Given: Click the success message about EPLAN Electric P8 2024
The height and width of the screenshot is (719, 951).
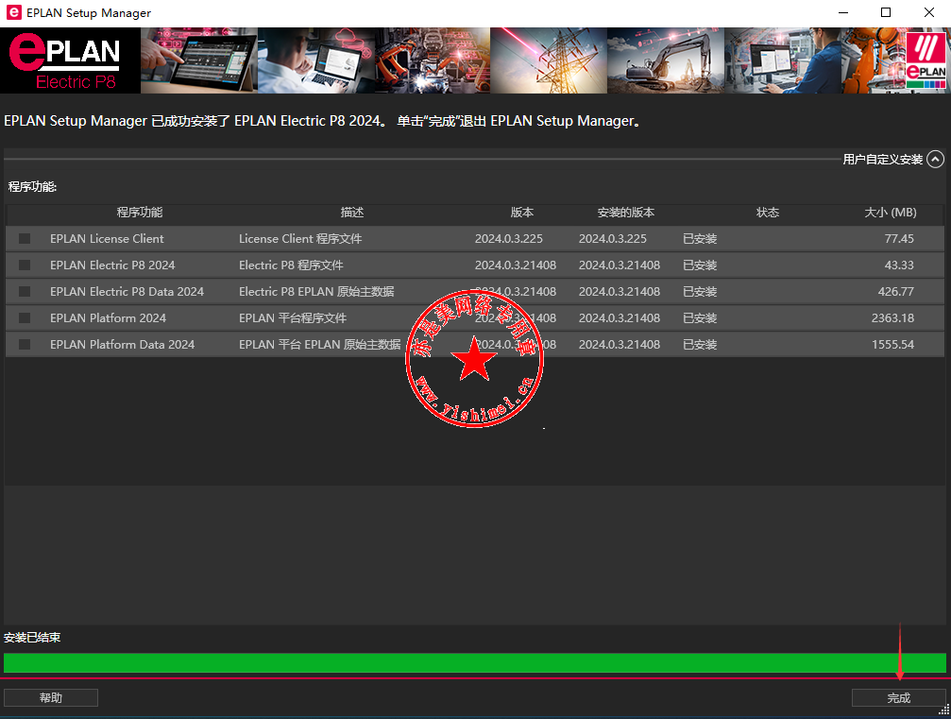Looking at the screenshot, I should (322, 121).
